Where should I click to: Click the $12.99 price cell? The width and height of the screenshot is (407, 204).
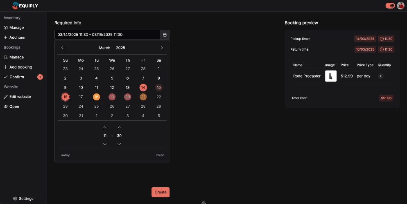346,76
